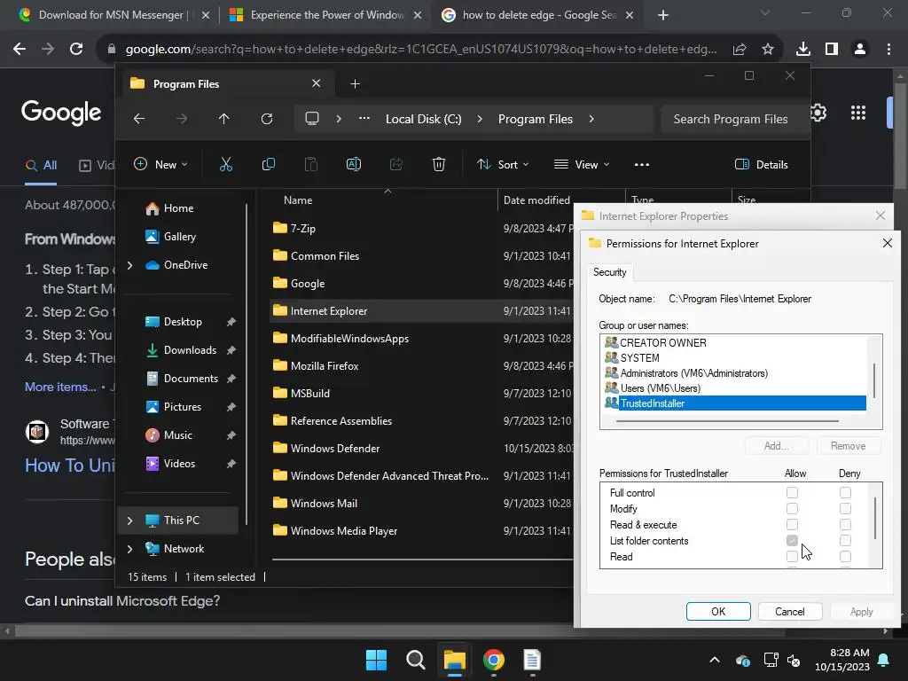Open Chrome downloads icon
Image resolution: width=908 pixels, height=681 pixels.
803,50
